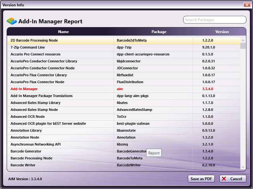Click the AIM Version : 3.3.4.0 label

25,179
